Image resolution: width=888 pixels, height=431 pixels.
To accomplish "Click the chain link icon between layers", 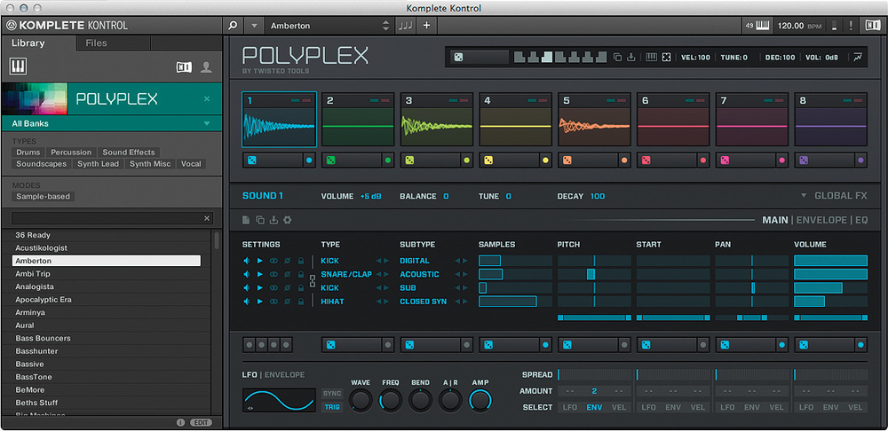I will coord(312,281).
